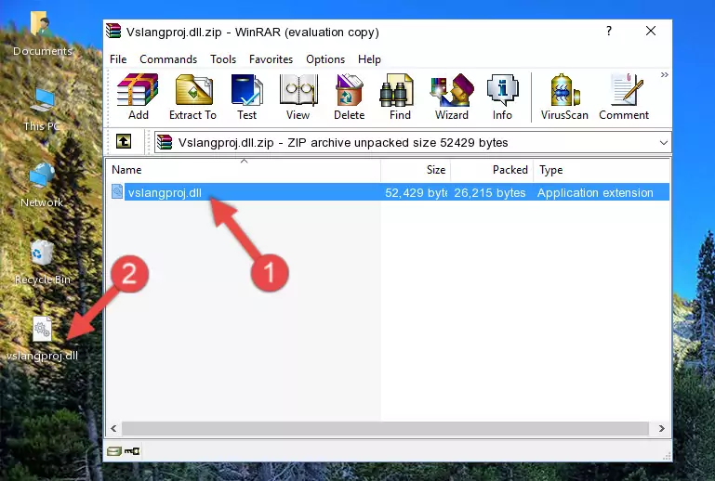Close the WinRAR window
The image size is (715, 481).
point(651,31)
